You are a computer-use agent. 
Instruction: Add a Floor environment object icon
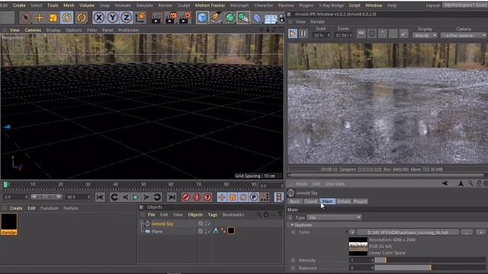(271, 18)
